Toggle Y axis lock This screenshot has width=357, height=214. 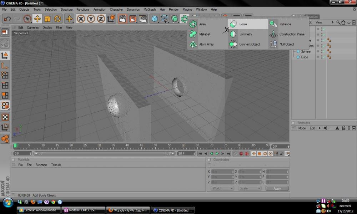(91, 19)
